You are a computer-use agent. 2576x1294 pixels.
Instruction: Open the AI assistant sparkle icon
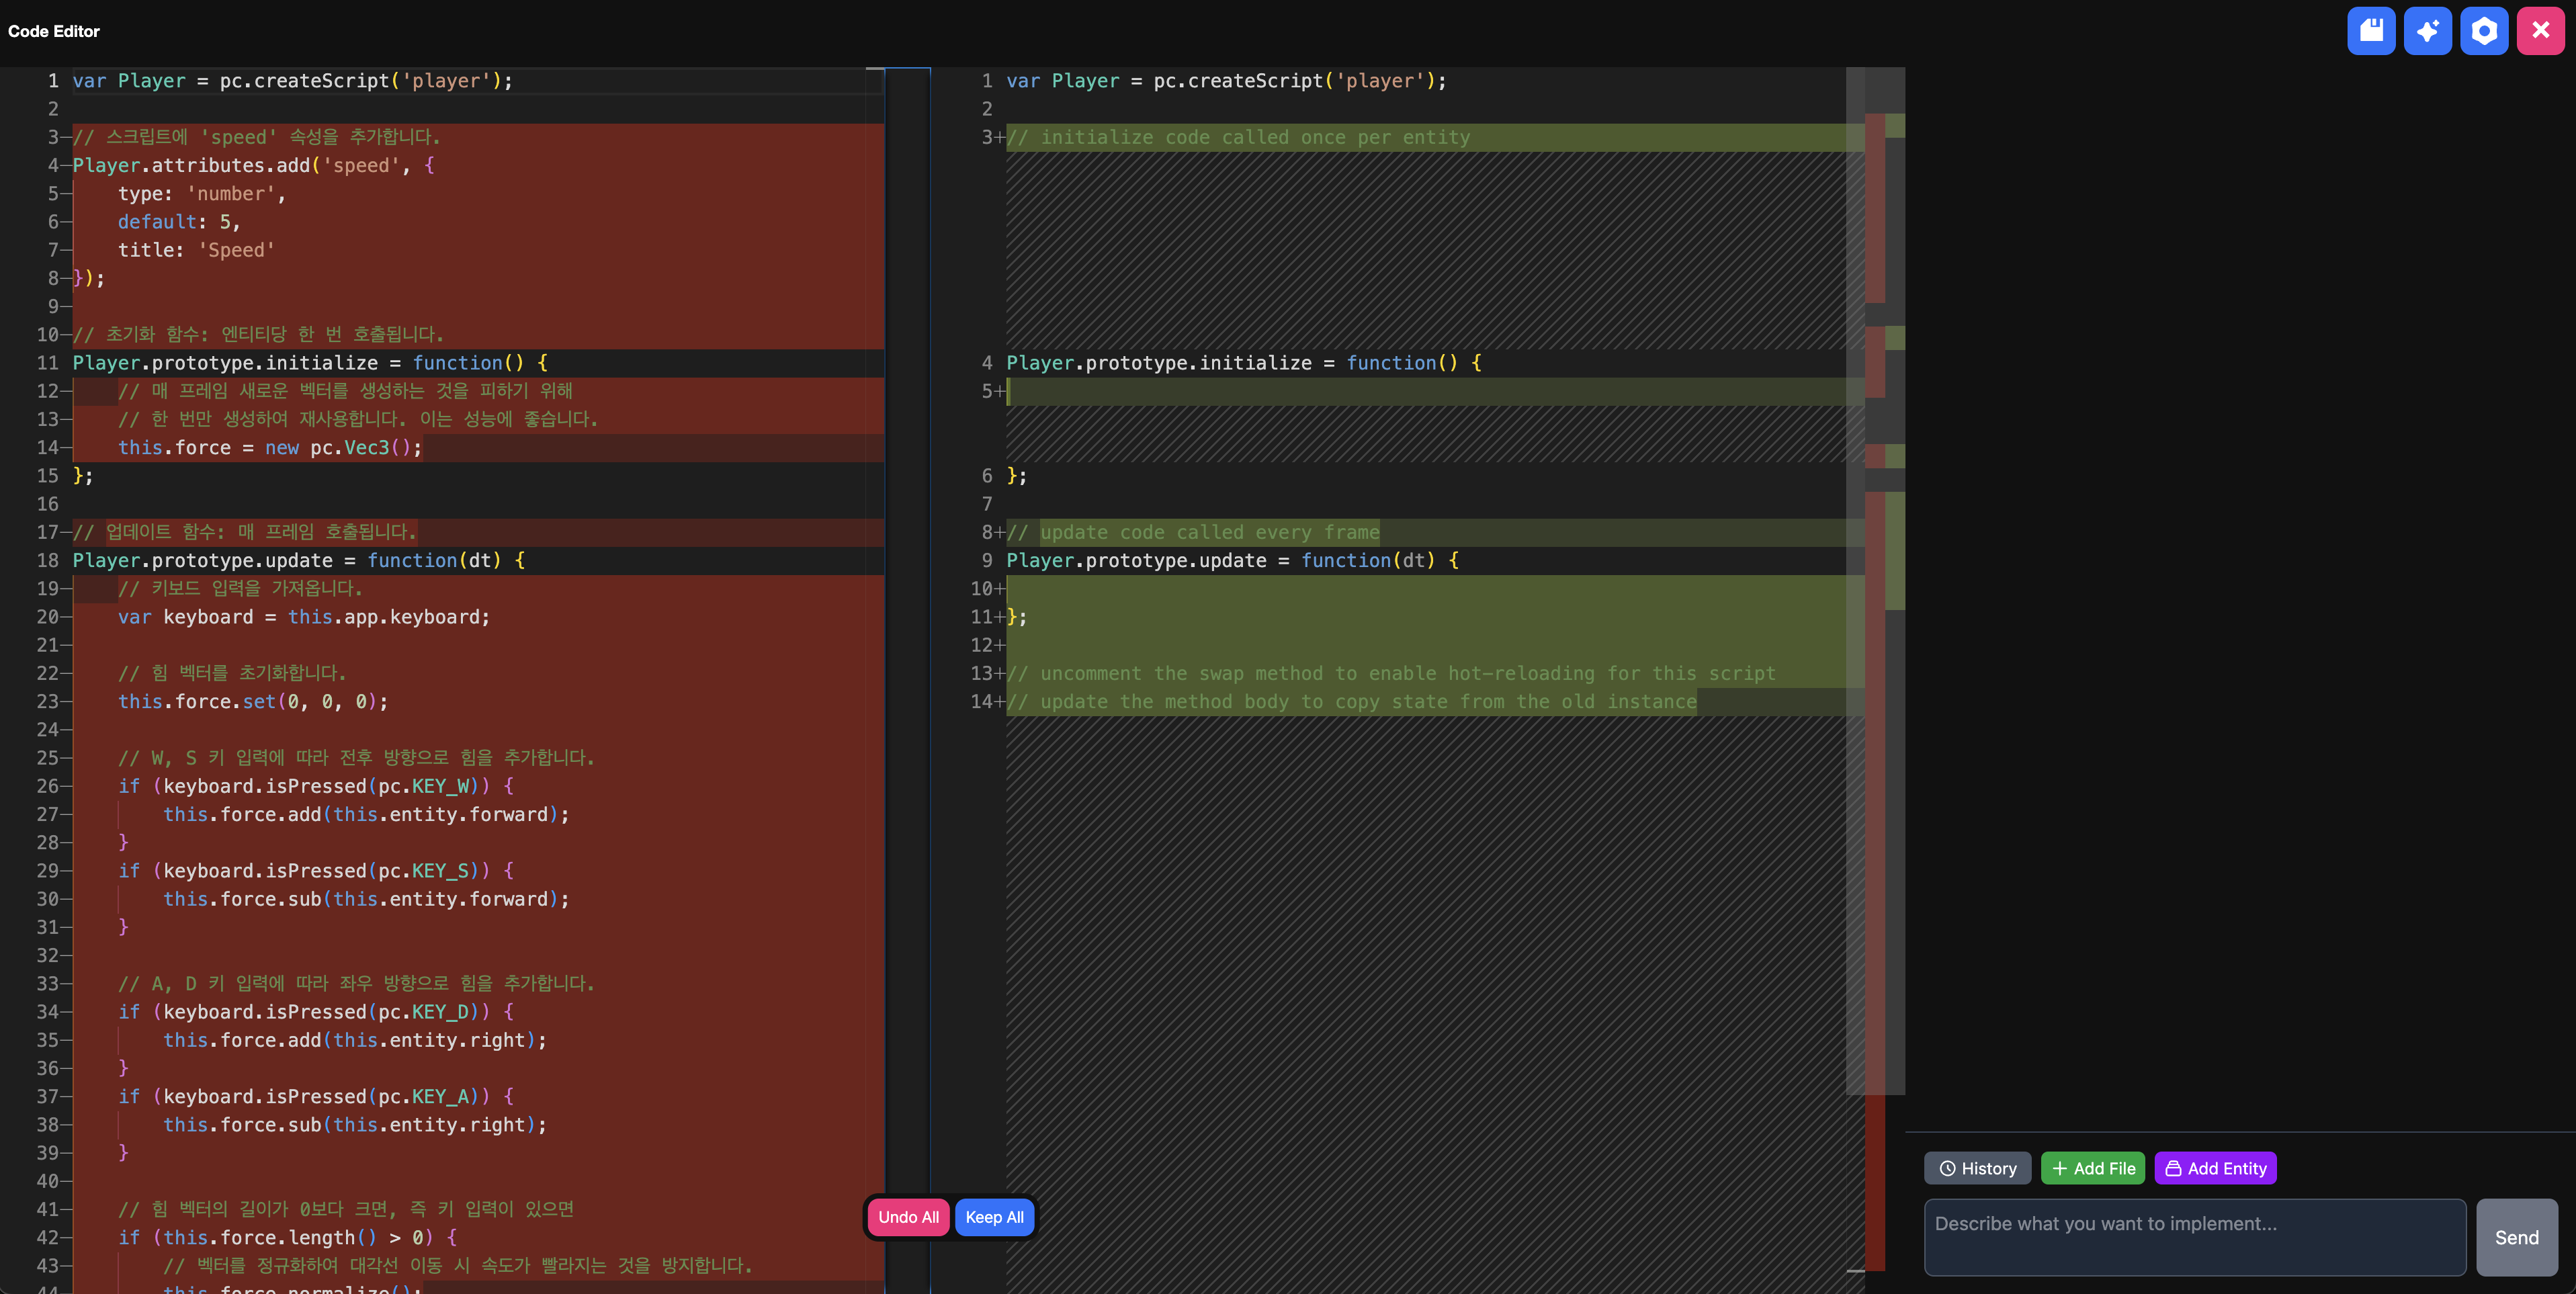[x=2428, y=31]
